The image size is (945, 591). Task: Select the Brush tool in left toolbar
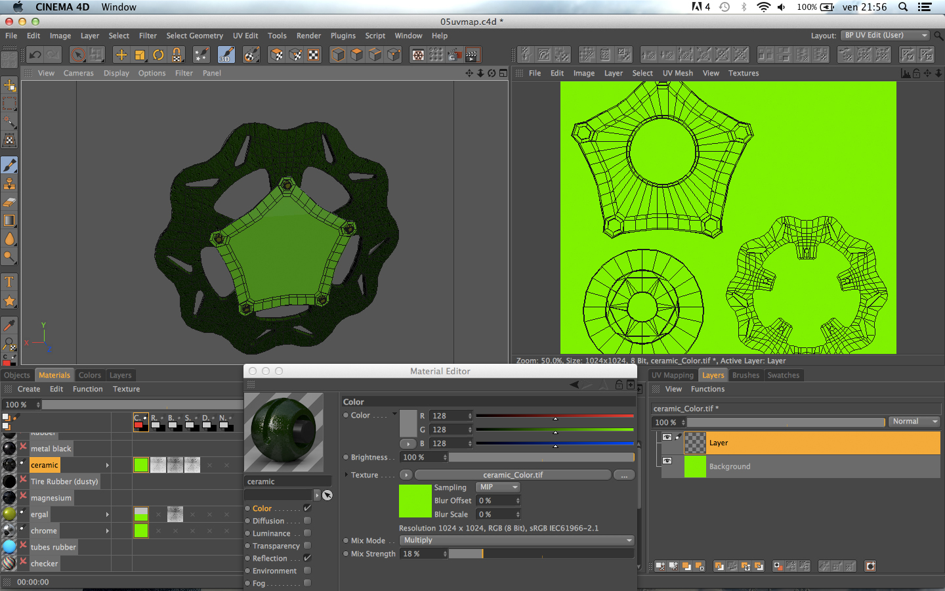[9, 165]
